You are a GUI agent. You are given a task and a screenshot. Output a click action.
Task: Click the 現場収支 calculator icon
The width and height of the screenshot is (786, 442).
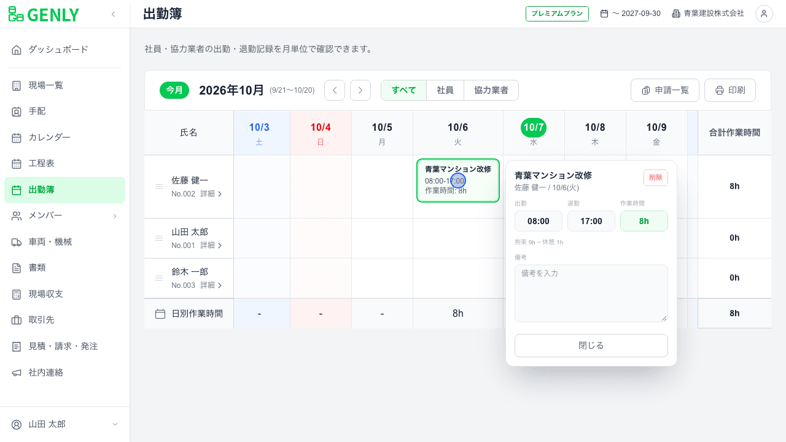[17, 294]
